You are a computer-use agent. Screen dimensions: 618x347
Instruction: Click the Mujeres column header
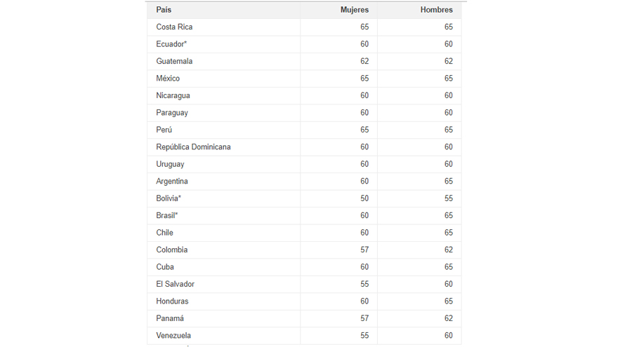pyautogui.click(x=355, y=10)
